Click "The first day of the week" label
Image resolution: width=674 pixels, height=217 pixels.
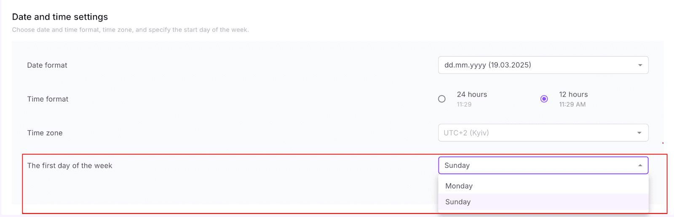(x=70, y=166)
